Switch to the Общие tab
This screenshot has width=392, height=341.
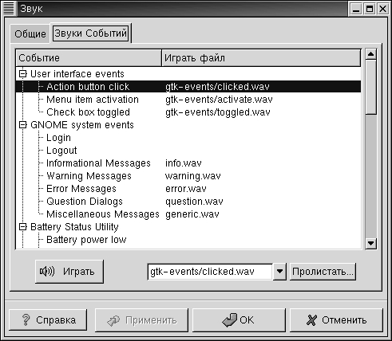tap(30, 33)
